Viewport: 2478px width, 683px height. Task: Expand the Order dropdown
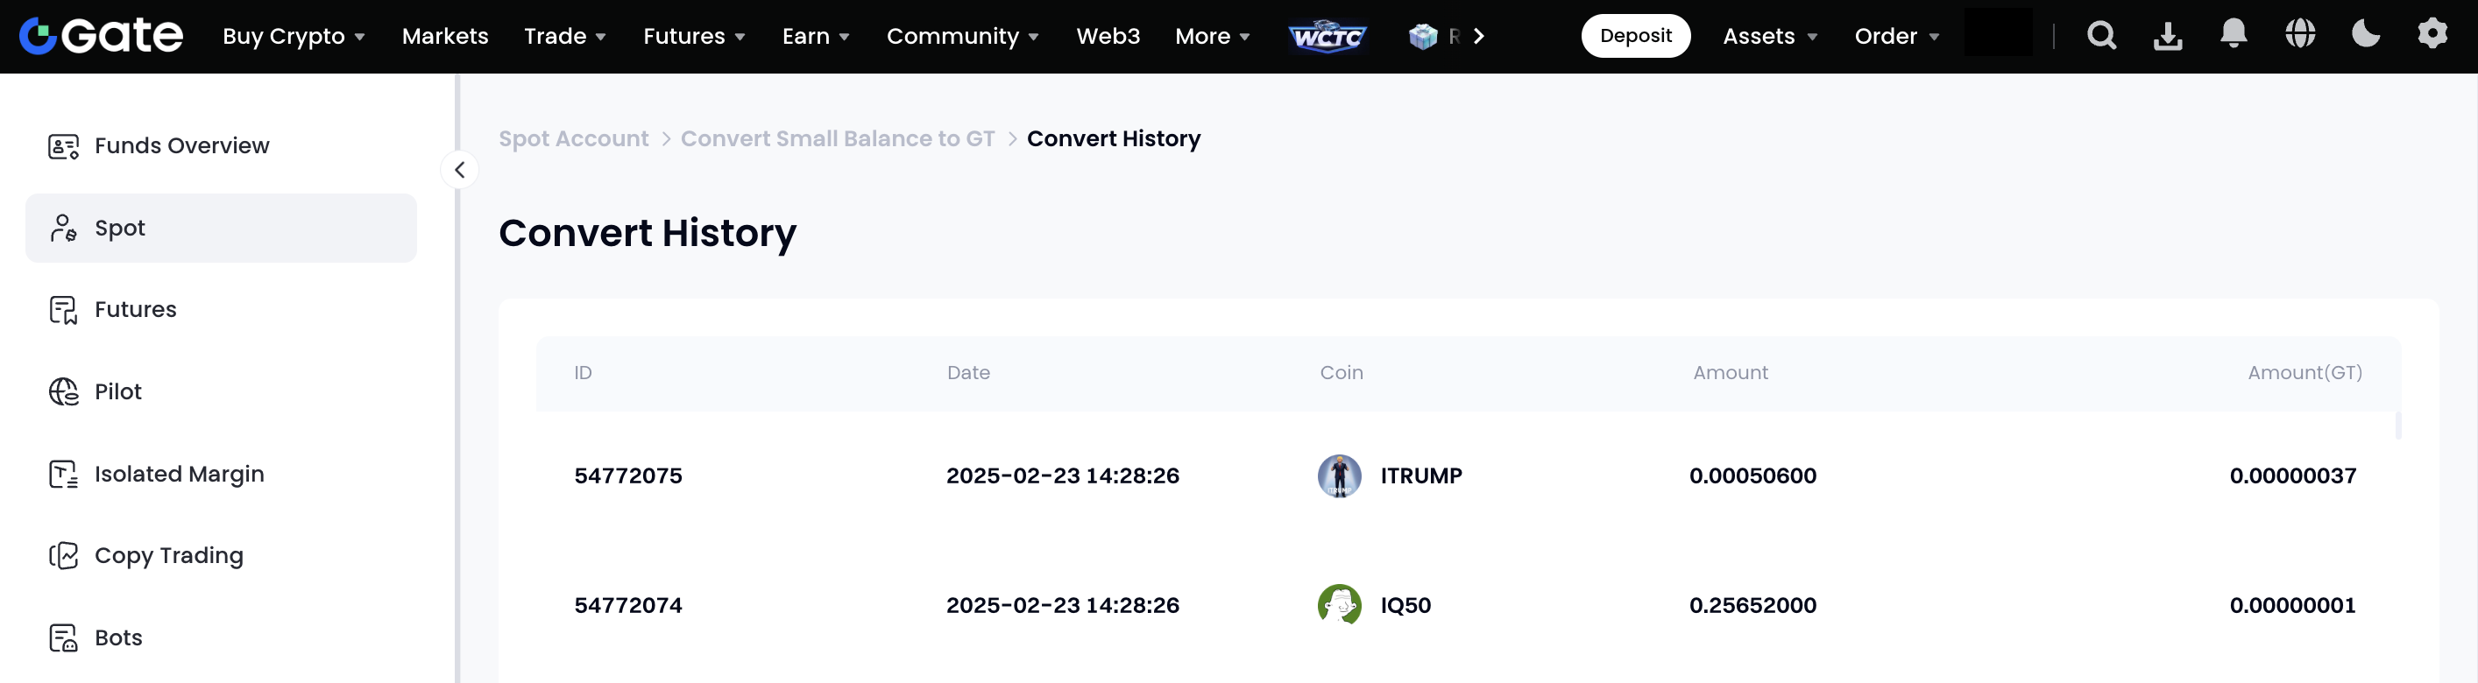(x=1896, y=37)
